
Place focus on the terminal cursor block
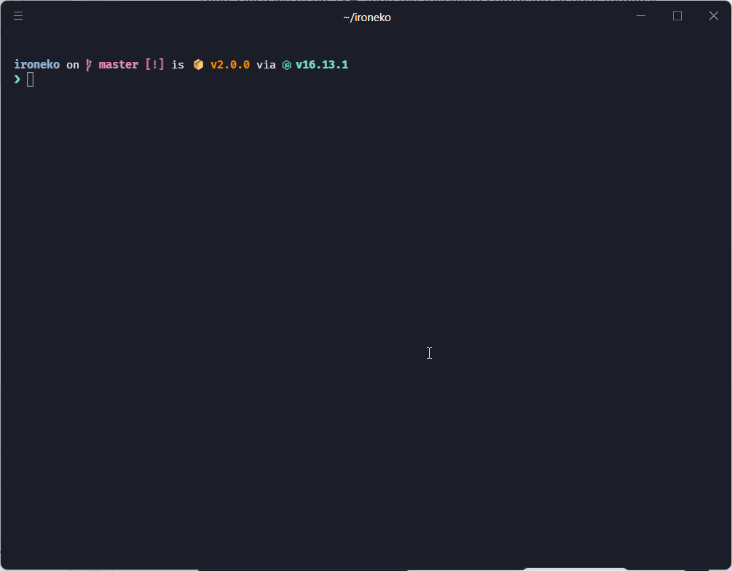tap(31, 79)
